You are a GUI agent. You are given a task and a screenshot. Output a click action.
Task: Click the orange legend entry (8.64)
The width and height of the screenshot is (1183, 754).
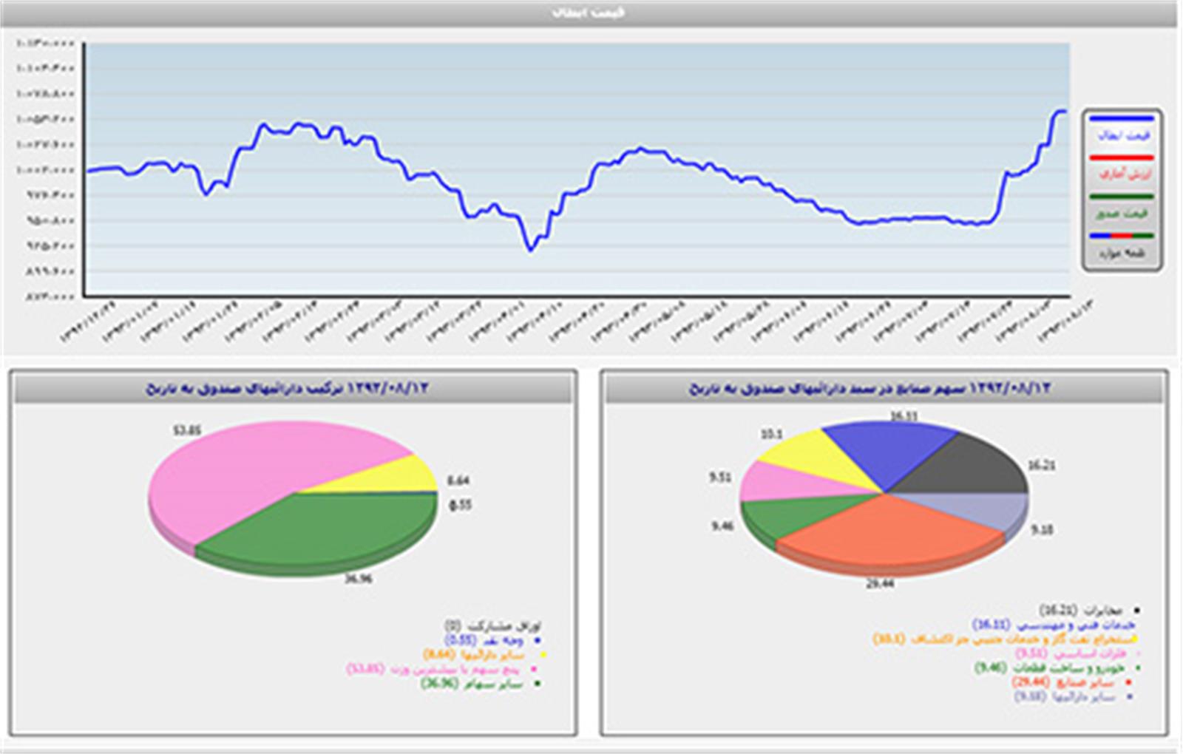[x=484, y=655]
